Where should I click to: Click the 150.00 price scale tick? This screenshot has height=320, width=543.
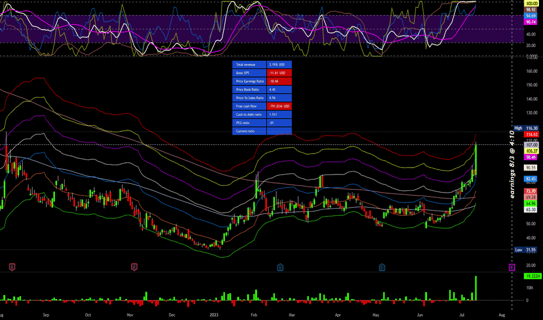(532, 85)
